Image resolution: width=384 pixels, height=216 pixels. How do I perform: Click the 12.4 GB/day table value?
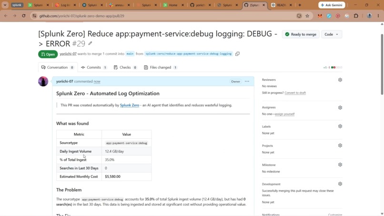[x=114, y=151]
